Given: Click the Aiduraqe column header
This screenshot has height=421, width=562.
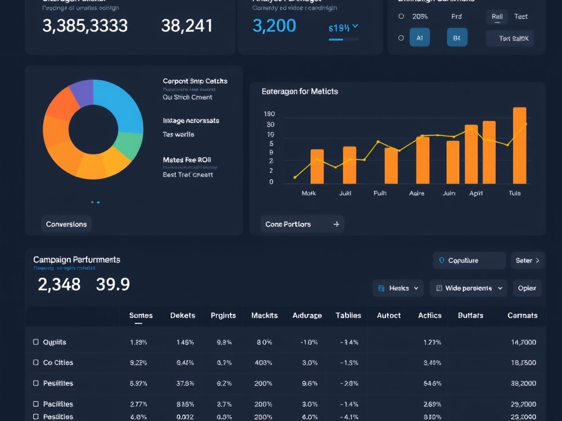Looking at the screenshot, I should [307, 315].
